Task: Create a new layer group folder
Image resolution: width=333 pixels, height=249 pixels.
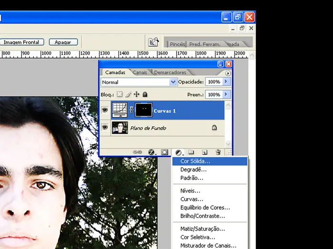Action: tap(191, 152)
